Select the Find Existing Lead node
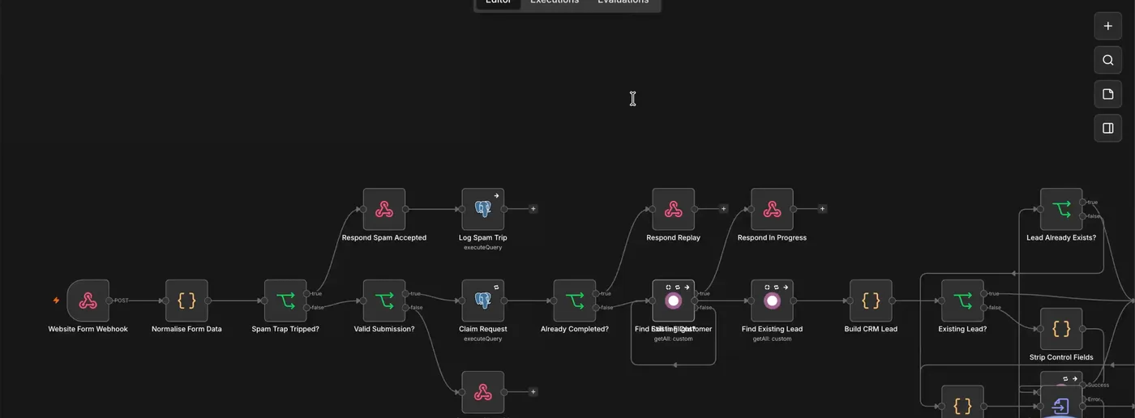The image size is (1135, 418). (x=773, y=301)
